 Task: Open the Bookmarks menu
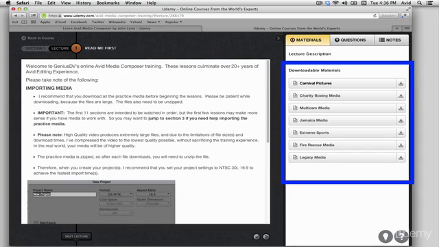point(108,3)
